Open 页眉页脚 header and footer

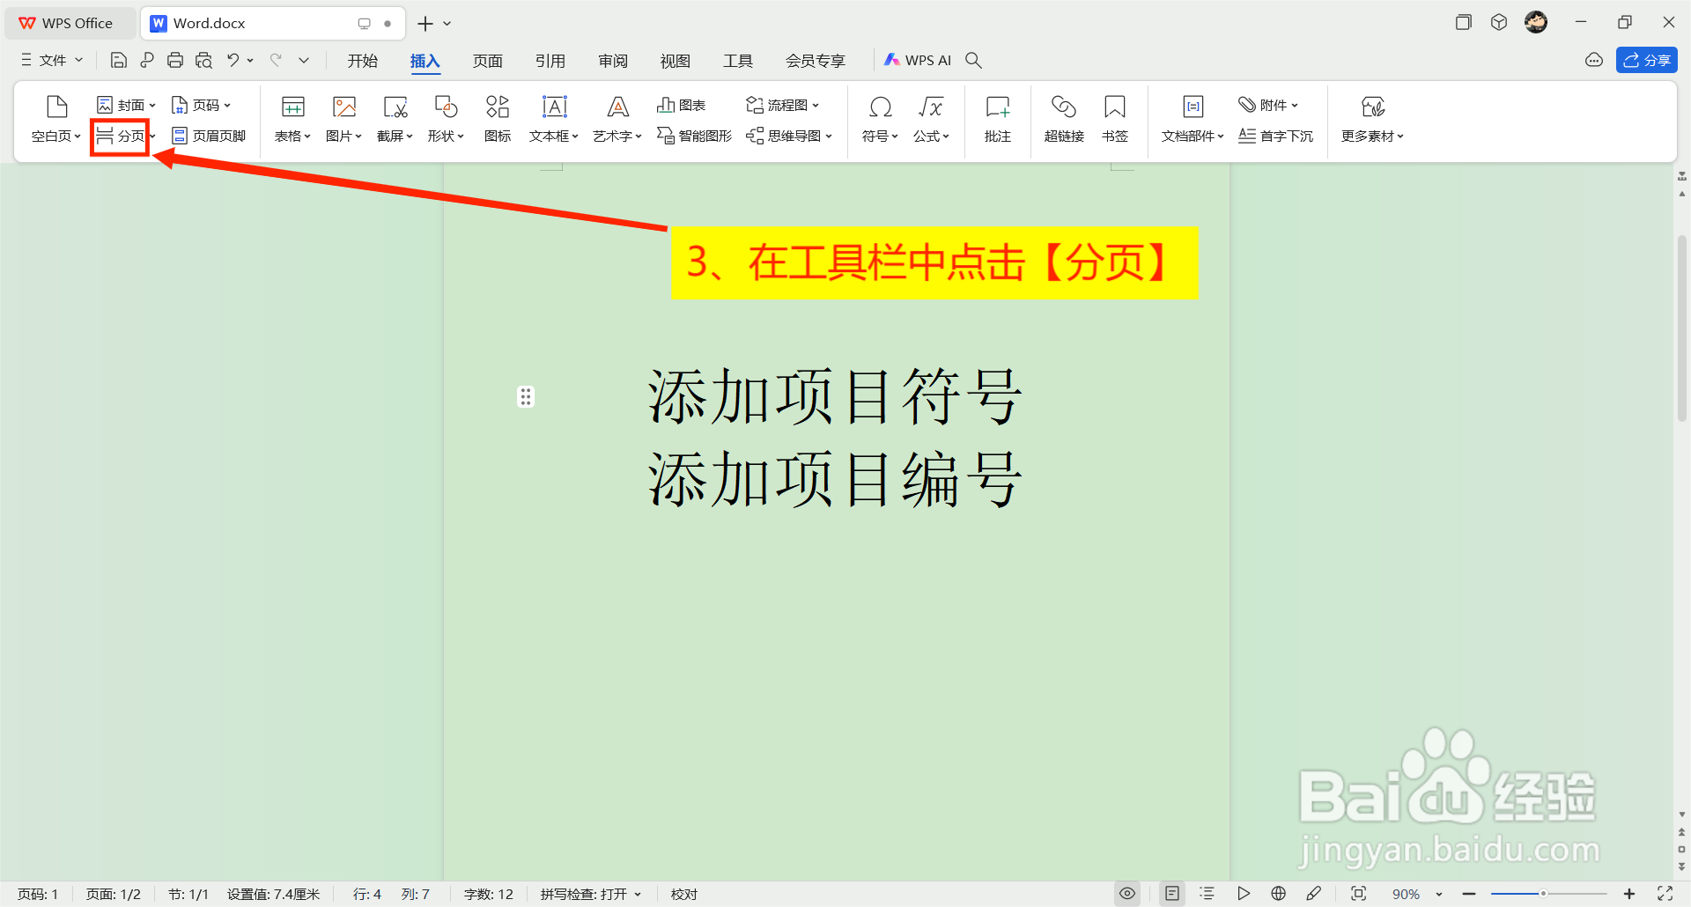[209, 136]
